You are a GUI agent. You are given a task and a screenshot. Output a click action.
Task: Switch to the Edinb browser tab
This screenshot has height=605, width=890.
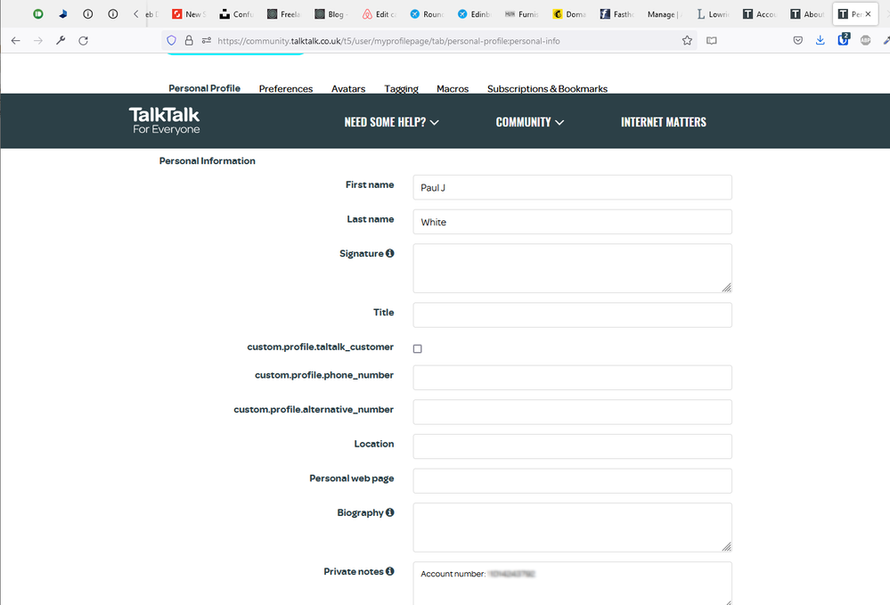pos(474,14)
